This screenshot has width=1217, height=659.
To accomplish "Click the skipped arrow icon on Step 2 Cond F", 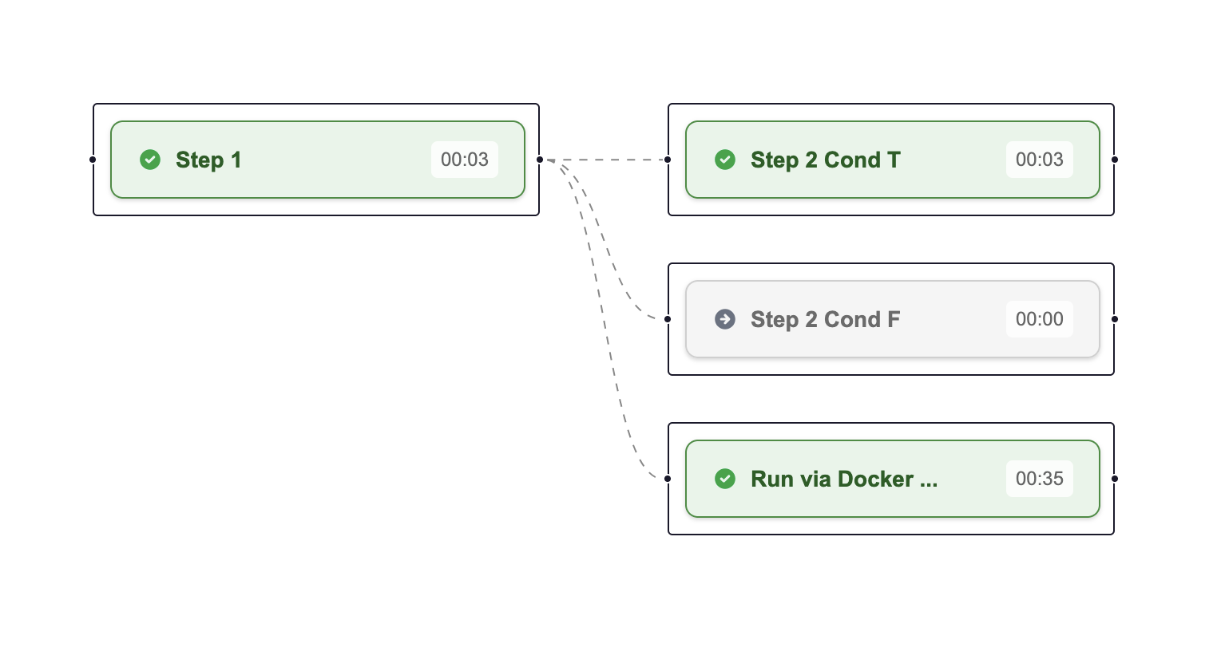I will [x=725, y=319].
